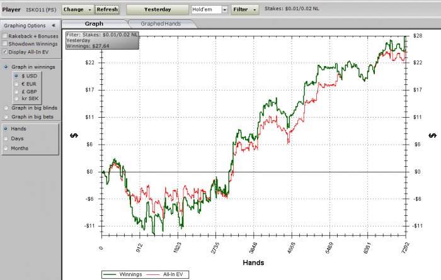Enable the Showdown Winnings checkbox
Viewport: 441px width, 280px height.
(4, 43)
